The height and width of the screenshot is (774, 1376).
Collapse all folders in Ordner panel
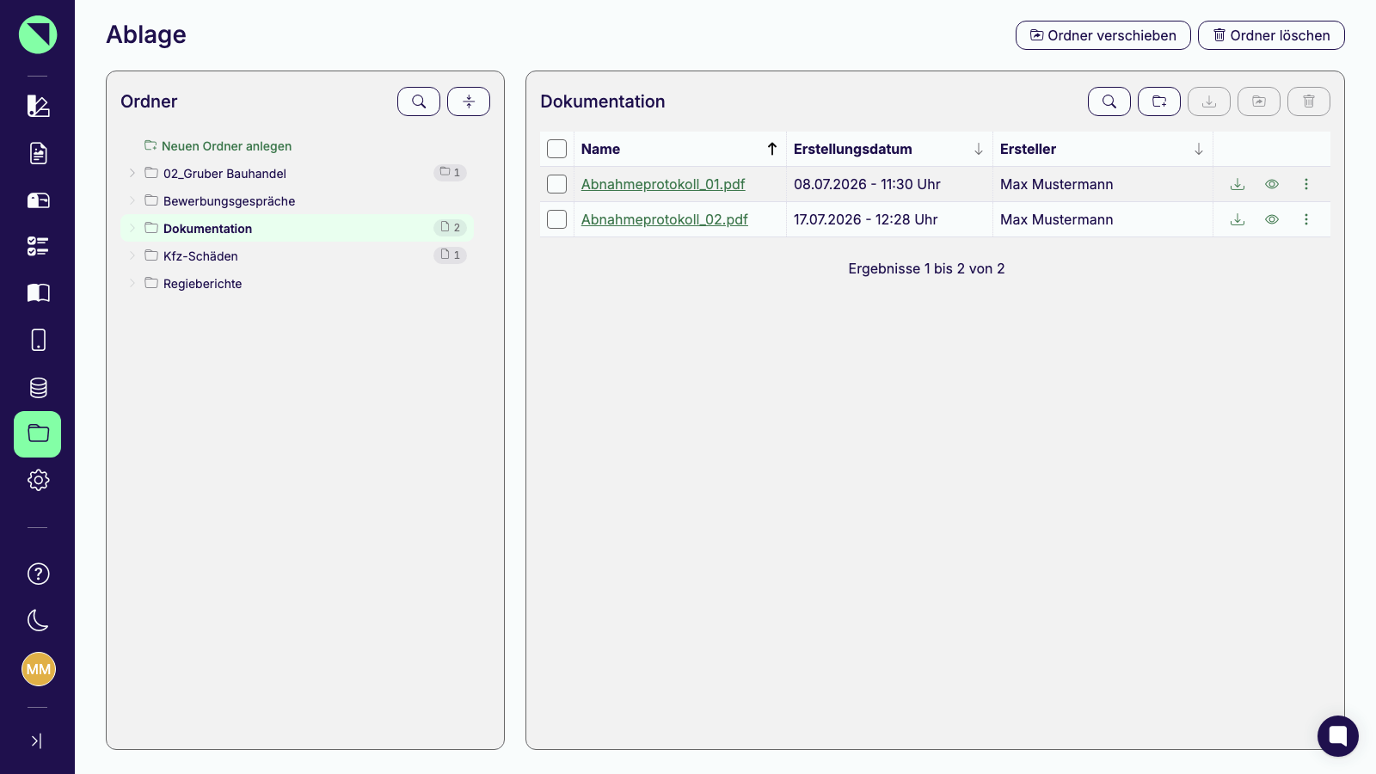pos(469,101)
